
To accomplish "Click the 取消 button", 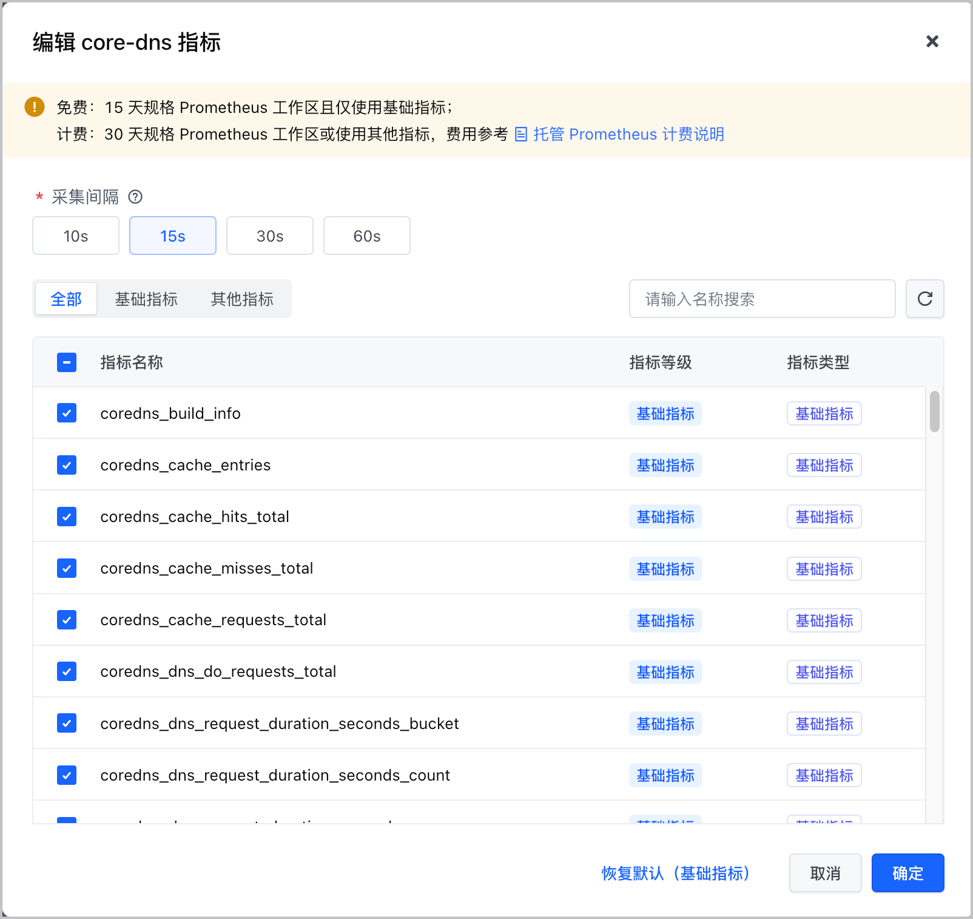I will point(826,873).
